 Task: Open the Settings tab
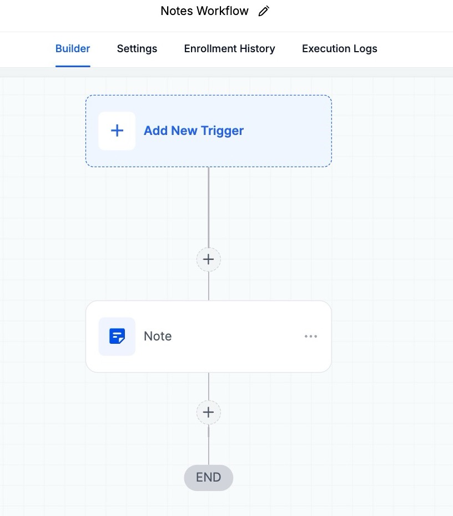(137, 49)
